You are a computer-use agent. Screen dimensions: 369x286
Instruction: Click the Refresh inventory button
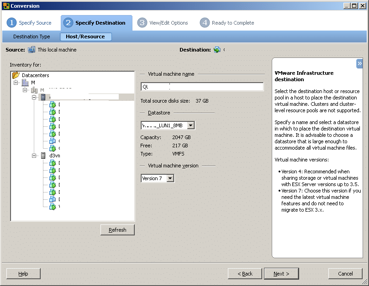117,230
